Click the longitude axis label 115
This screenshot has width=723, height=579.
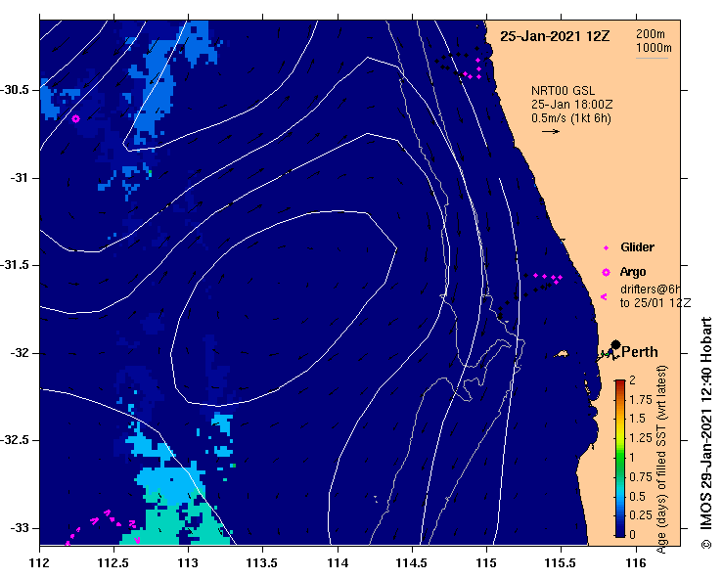pos(486,563)
